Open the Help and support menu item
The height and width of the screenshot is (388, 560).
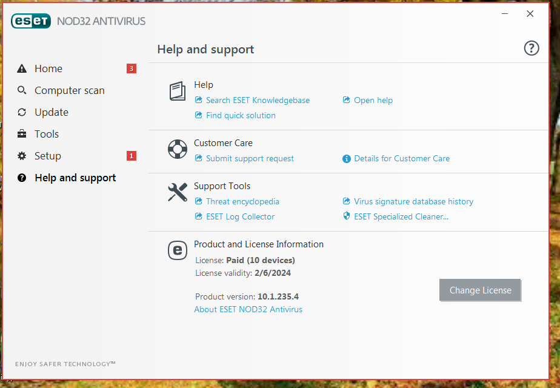point(75,178)
